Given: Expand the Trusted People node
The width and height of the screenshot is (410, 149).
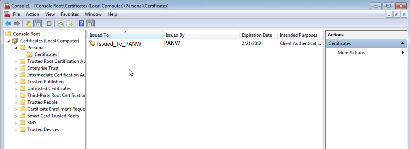Looking at the screenshot, I should click(16, 102).
